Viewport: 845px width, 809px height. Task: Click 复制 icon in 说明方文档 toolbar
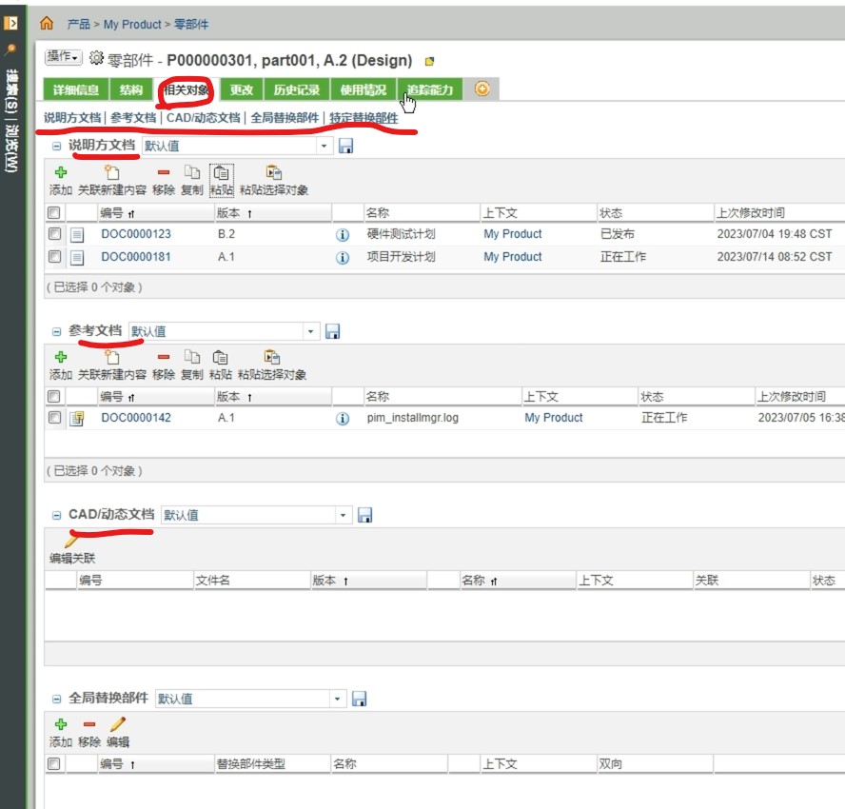192,172
